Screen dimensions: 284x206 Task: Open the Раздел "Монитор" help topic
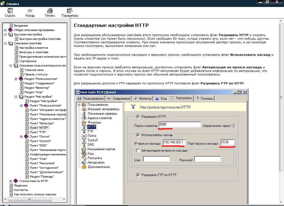(x=37, y=87)
